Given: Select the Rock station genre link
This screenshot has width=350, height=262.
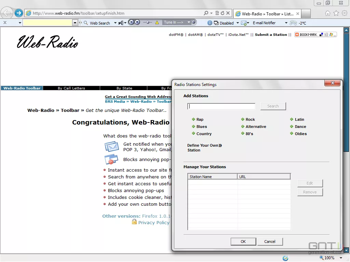Looking at the screenshot, I should (250, 119).
